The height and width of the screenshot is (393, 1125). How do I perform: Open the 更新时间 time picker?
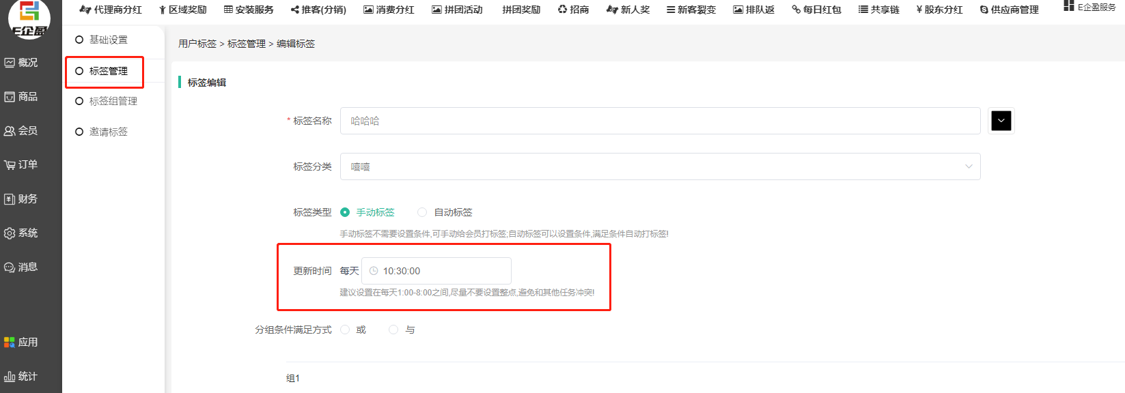pos(436,271)
